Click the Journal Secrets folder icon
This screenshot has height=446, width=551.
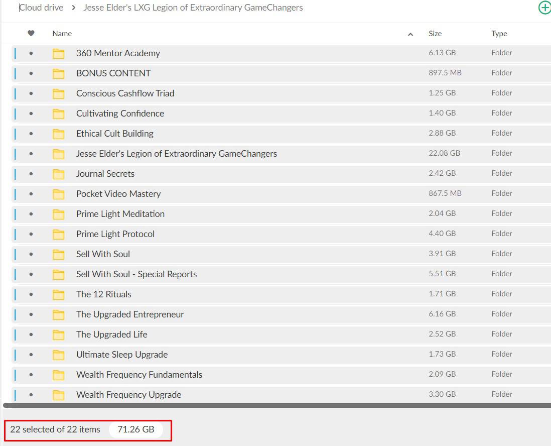[59, 174]
